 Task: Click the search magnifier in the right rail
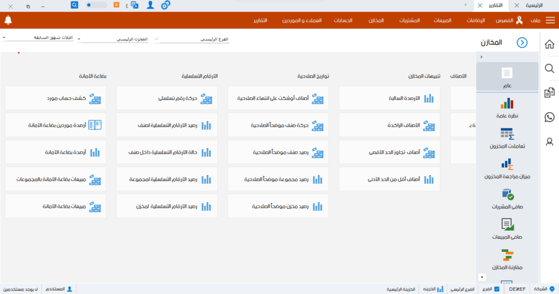(549, 68)
